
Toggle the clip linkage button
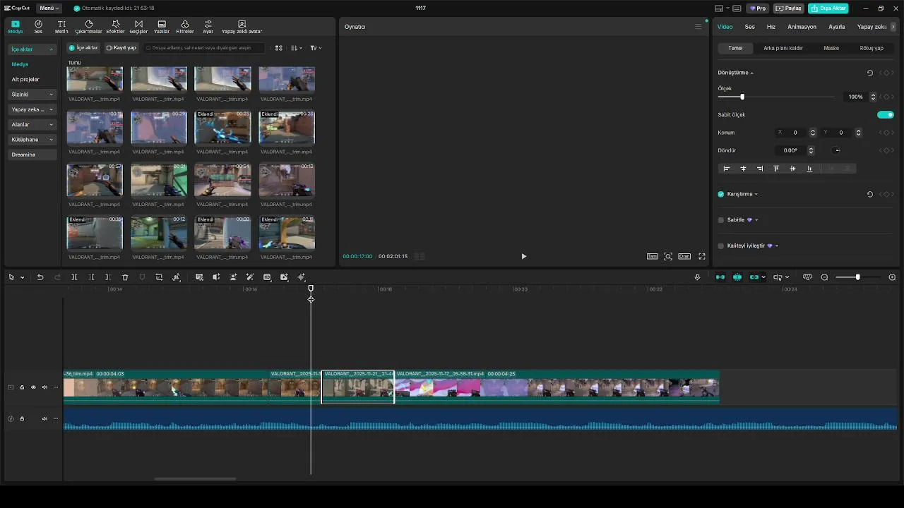tap(754, 277)
